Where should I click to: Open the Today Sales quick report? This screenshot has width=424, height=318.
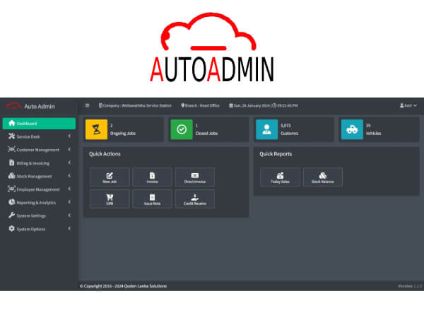[x=280, y=177]
